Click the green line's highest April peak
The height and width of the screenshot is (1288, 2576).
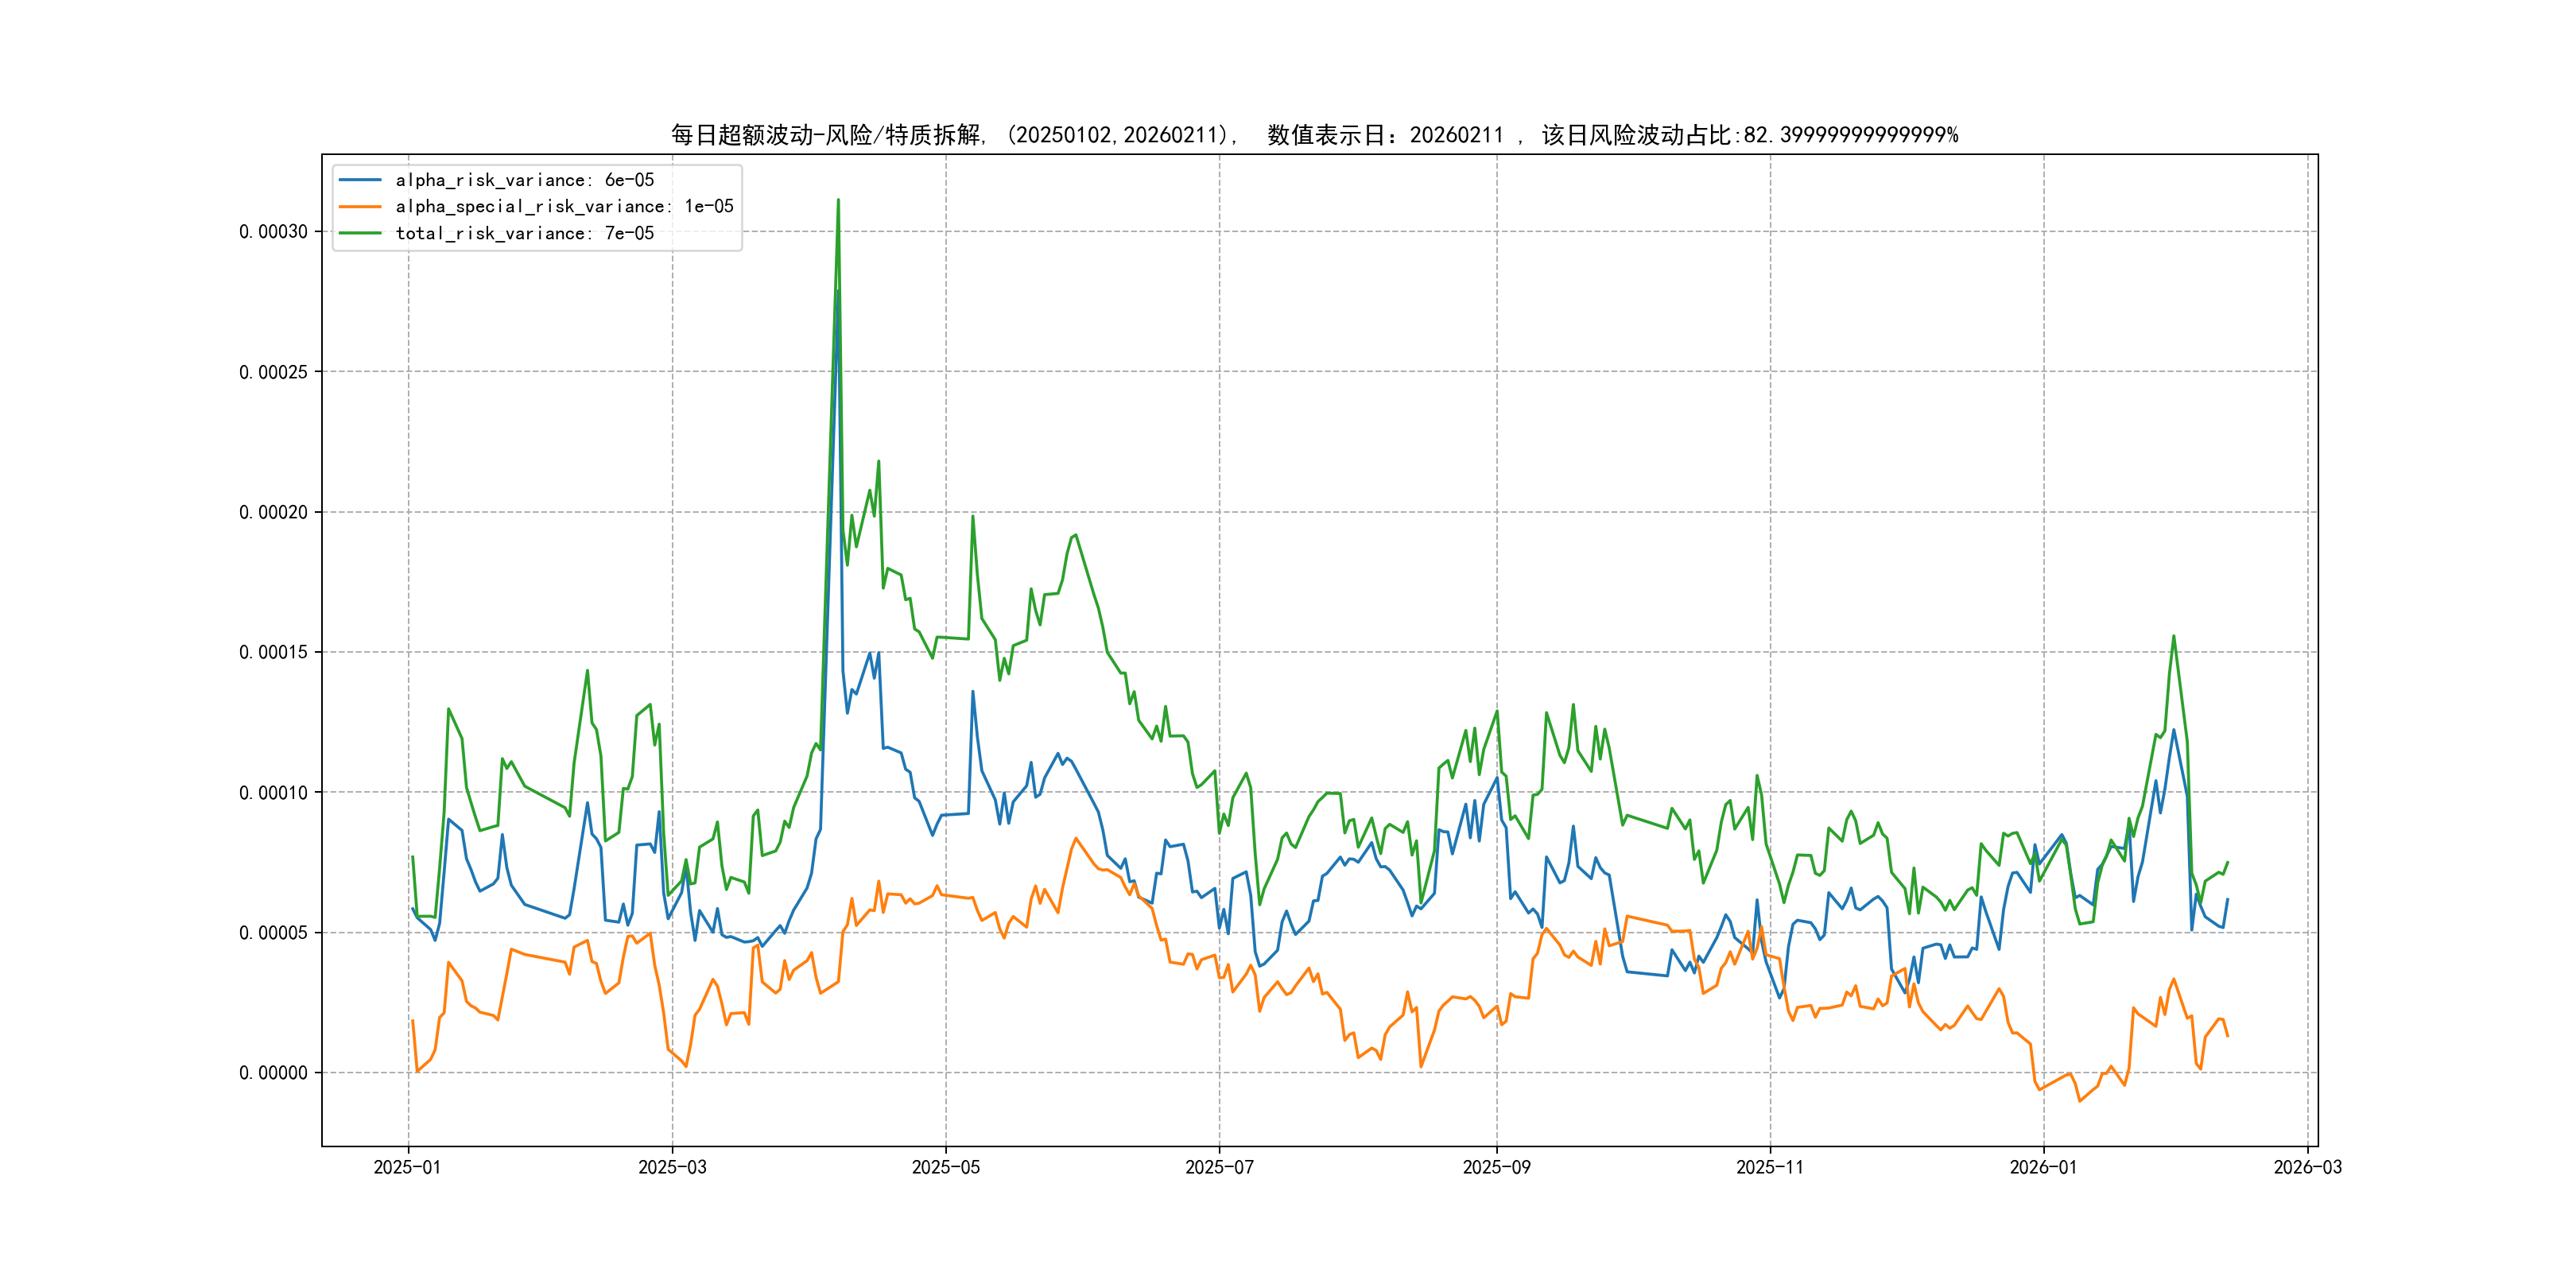click(x=838, y=201)
